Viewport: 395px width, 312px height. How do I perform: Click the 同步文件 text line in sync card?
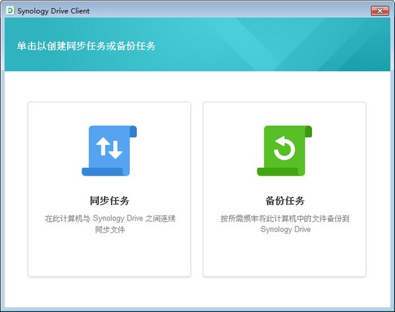pyautogui.click(x=109, y=230)
